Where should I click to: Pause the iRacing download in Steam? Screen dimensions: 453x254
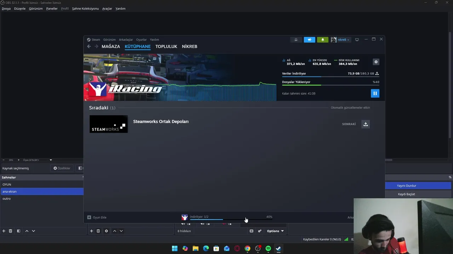click(x=375, y=93)
